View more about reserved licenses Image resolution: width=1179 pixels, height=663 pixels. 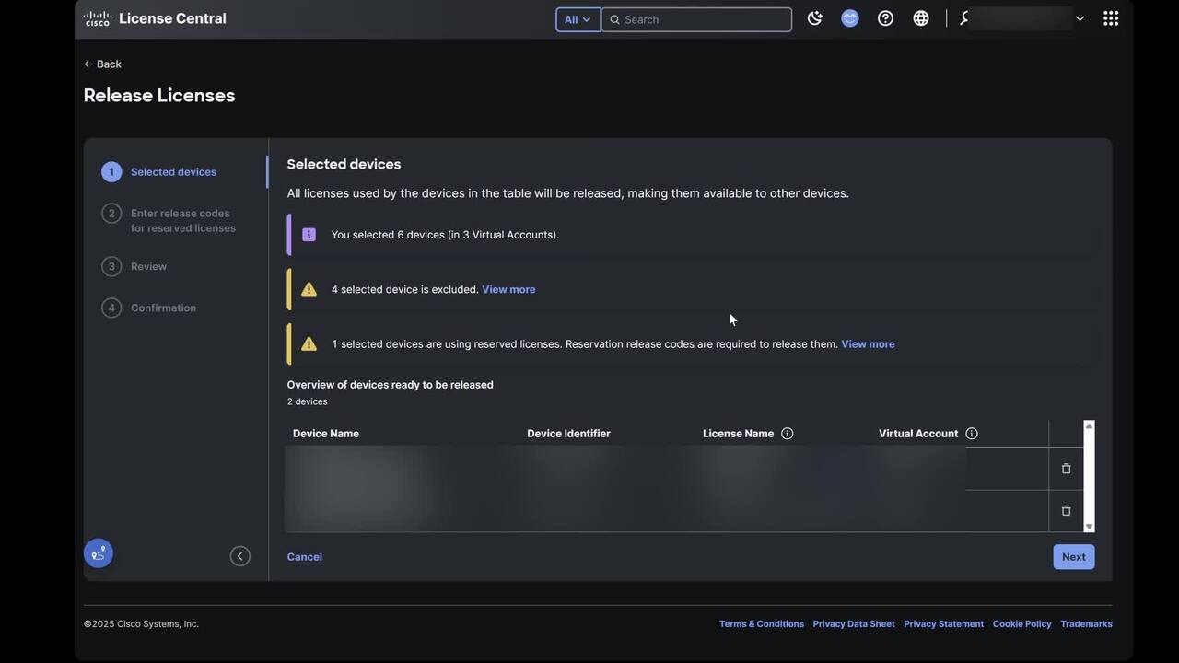tap(868, 344)
